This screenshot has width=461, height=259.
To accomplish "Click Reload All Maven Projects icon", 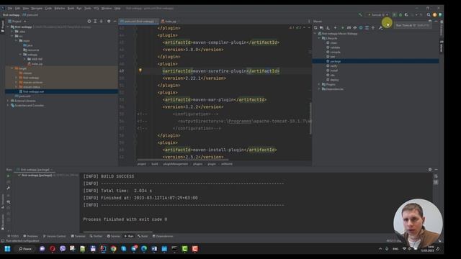I will tap(315, 27).
